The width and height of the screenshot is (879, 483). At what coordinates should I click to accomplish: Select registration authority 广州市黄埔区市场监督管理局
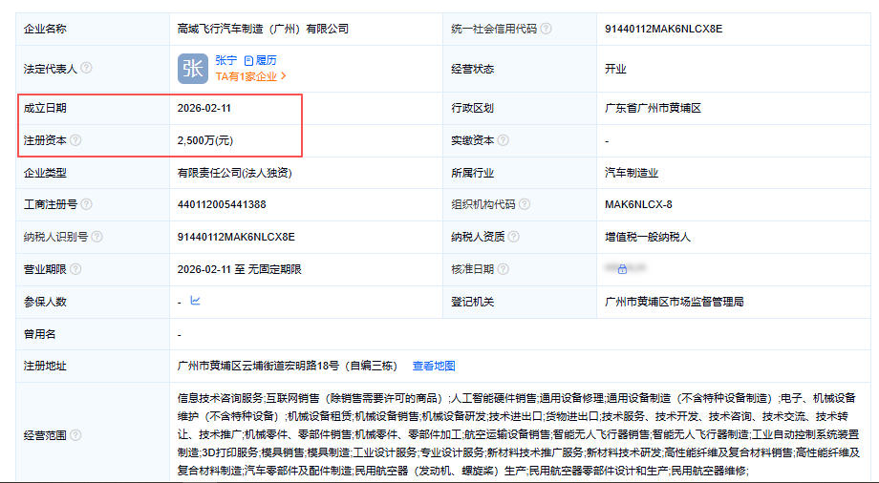(674, 302)
